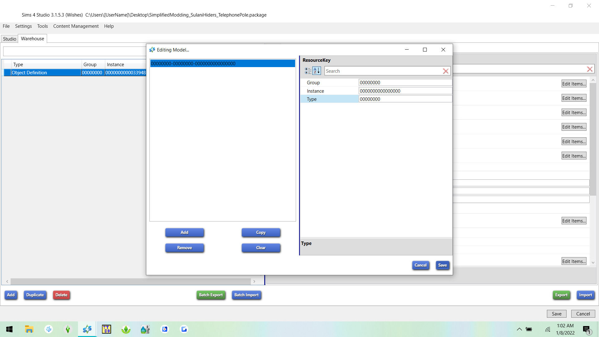
Task: Open Windows Start menu
Action: (x=9, y=329)
